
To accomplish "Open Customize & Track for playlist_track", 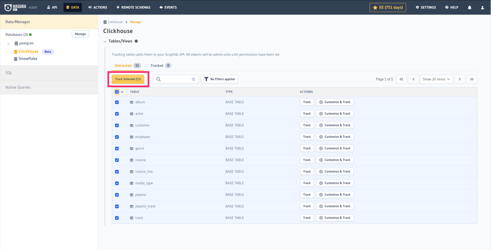I will (335, 206).
